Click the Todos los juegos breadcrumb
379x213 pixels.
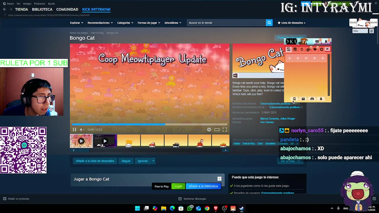point(79,33)
